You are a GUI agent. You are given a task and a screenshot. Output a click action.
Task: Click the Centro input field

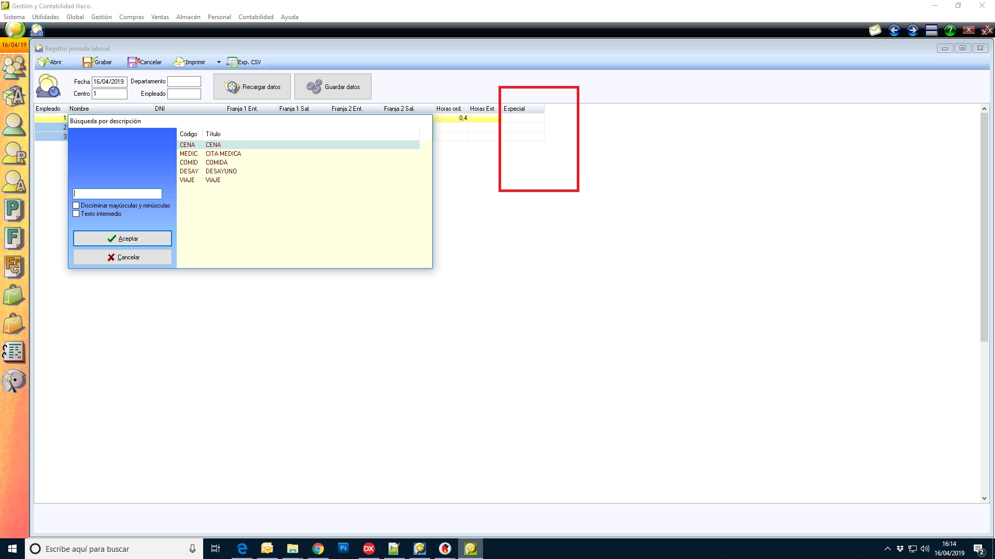click(109, 94)
